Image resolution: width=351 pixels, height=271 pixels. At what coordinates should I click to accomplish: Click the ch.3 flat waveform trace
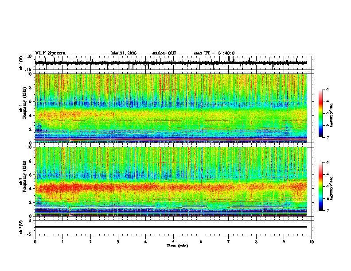[171, 227]
